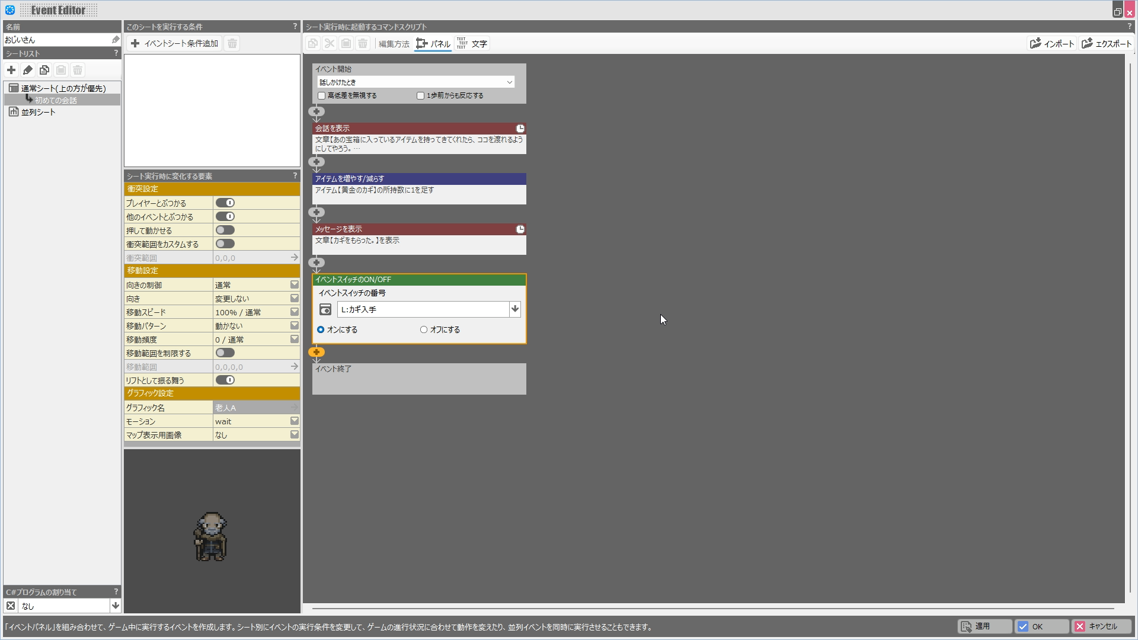The height and width of the screenshot is (640, 1138).
Task: Open help for C#プログラムの割り当て panel
Action: [x=116, y=591]
